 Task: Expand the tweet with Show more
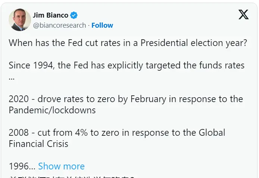click(61, 166)
